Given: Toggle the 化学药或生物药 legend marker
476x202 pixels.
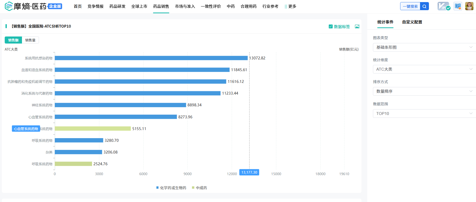Looking at the screenshot, I should pyautogui.click(x=157, y=188).
